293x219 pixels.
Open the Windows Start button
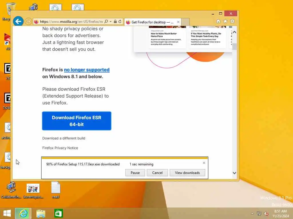[x=7, y=213]
